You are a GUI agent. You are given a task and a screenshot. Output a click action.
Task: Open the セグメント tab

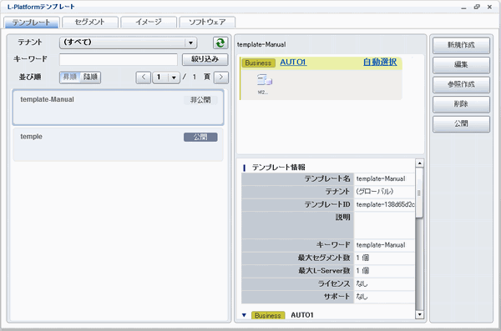[x=90, y=22]
